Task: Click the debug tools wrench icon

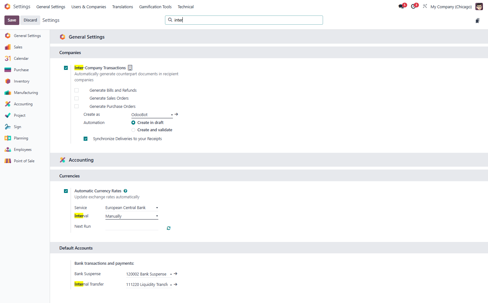Action: (x=425, y=6)
